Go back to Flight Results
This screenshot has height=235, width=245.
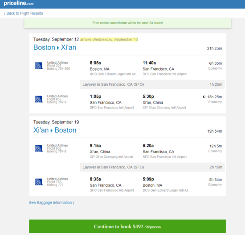(24, 13)
